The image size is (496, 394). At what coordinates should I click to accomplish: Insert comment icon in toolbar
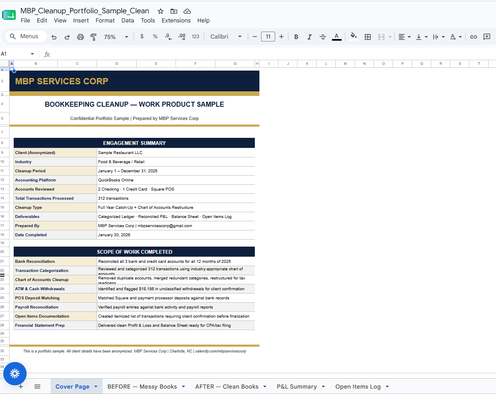pyautogui.click(x=487, y=37)
